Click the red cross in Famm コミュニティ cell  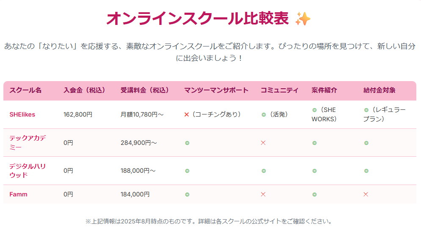click(263, 194)
